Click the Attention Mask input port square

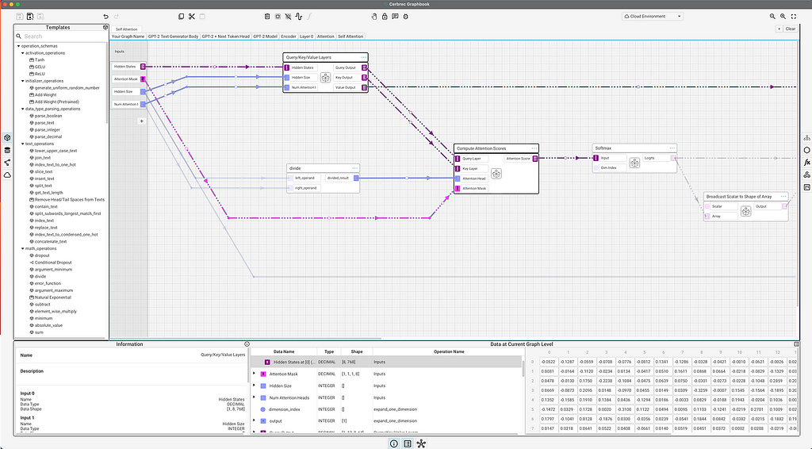pos(458,189)
